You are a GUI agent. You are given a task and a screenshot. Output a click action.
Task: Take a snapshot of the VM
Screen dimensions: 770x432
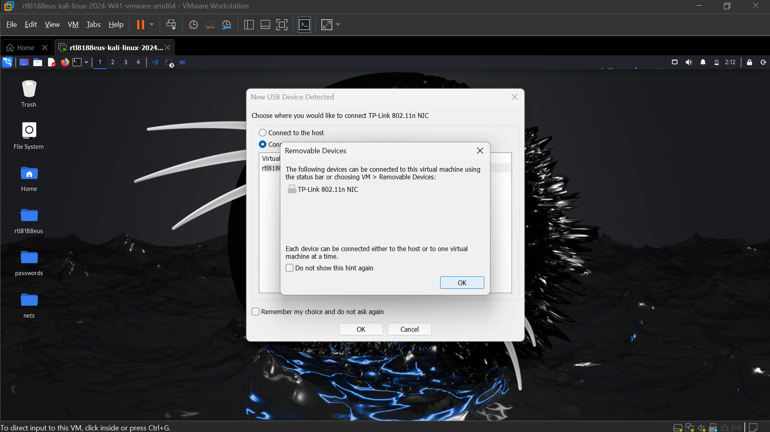click(x=193, y=25)
